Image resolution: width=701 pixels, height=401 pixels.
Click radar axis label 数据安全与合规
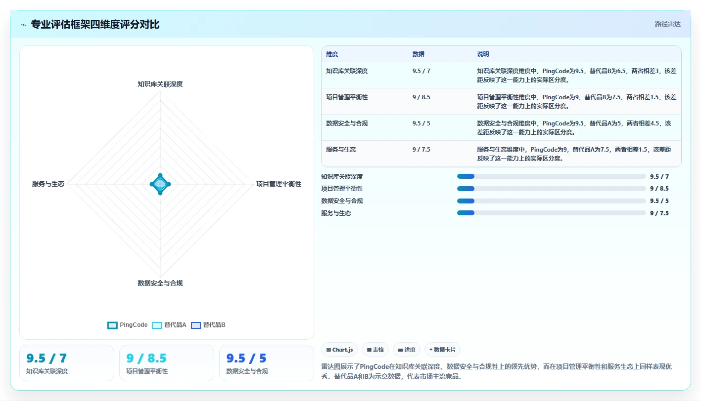(x=160, y=283)
